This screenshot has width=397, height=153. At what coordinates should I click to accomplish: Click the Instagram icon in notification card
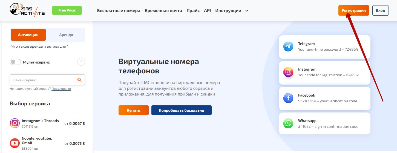click(x=288, y=72)
